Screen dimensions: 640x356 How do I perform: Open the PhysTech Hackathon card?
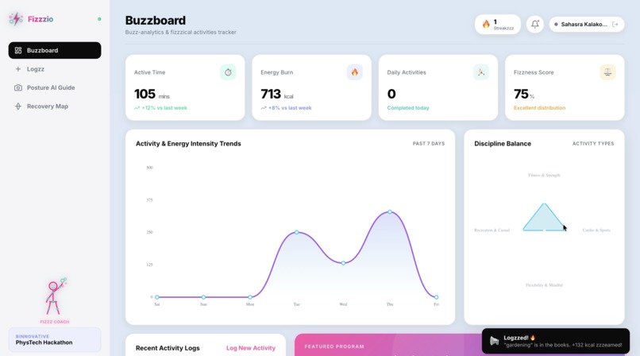coord(55,339)
